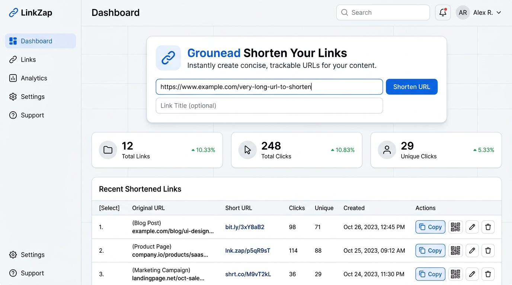Focus the Search box in the header
Image resolution: width=512 pixels, height=285 pixels.
point(383,13)
